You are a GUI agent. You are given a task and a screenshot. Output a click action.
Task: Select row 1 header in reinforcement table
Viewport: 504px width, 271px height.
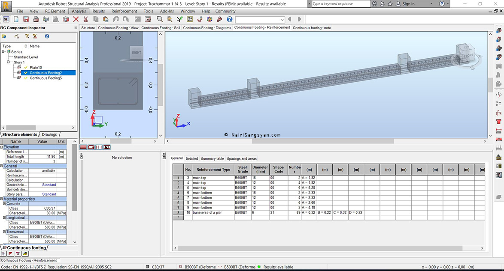178,178
